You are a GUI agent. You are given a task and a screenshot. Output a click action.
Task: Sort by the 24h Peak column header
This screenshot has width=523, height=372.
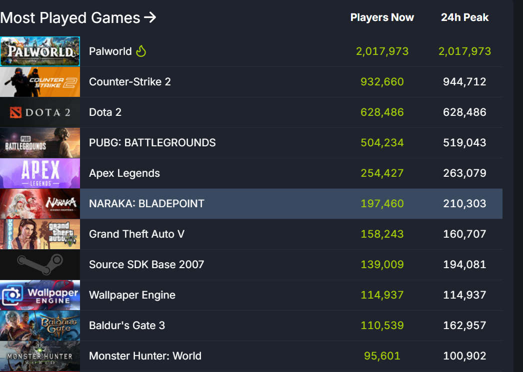[x=464, y=17]
